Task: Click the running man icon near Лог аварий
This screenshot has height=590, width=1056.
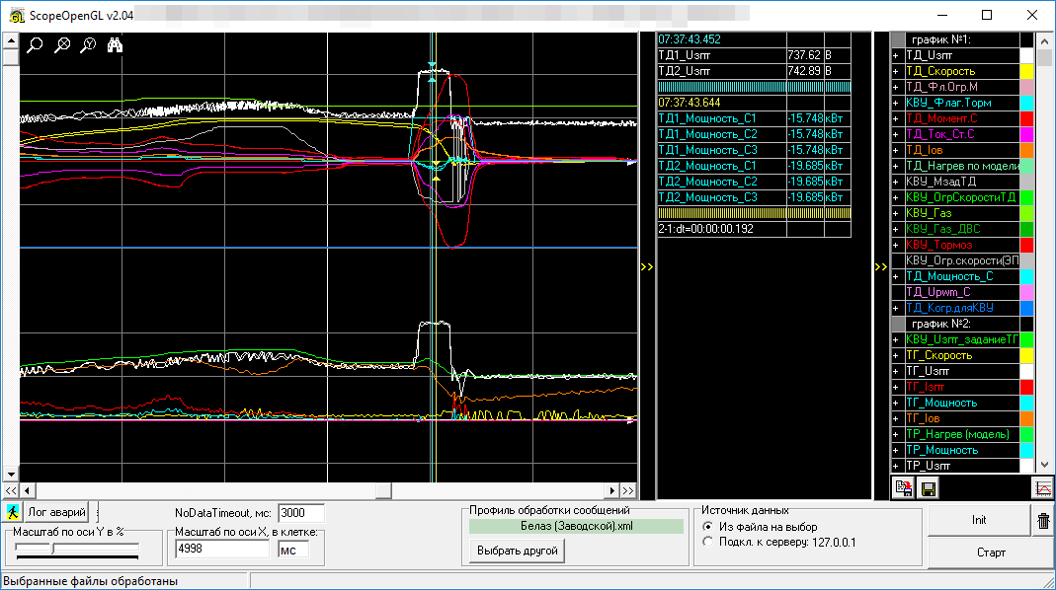Action: click(x=12, y=512)
